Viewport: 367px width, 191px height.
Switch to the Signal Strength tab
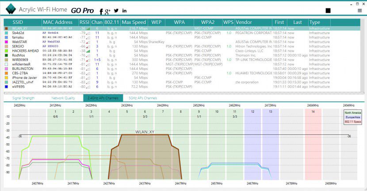click(x=23, y=98)
